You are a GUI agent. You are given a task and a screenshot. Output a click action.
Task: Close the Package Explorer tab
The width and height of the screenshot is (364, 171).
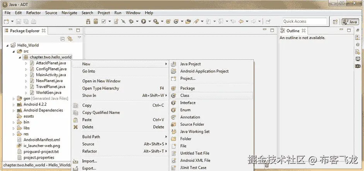[x=44, y=31]
